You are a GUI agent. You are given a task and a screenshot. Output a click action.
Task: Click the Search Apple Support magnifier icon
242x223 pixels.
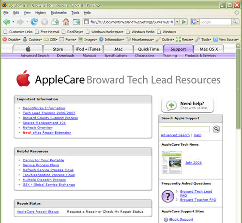click(x=216, y=129)
